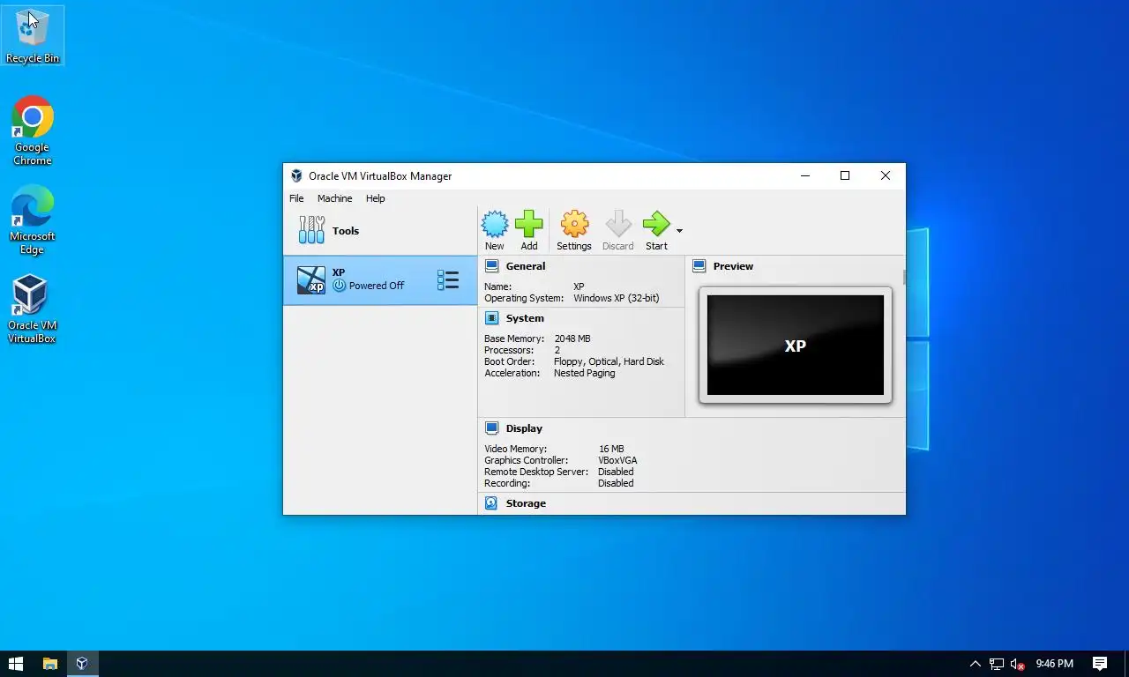Click the Powered Off status icon
This screenshot has width=1129, height=677.
[x=340, y=286]
